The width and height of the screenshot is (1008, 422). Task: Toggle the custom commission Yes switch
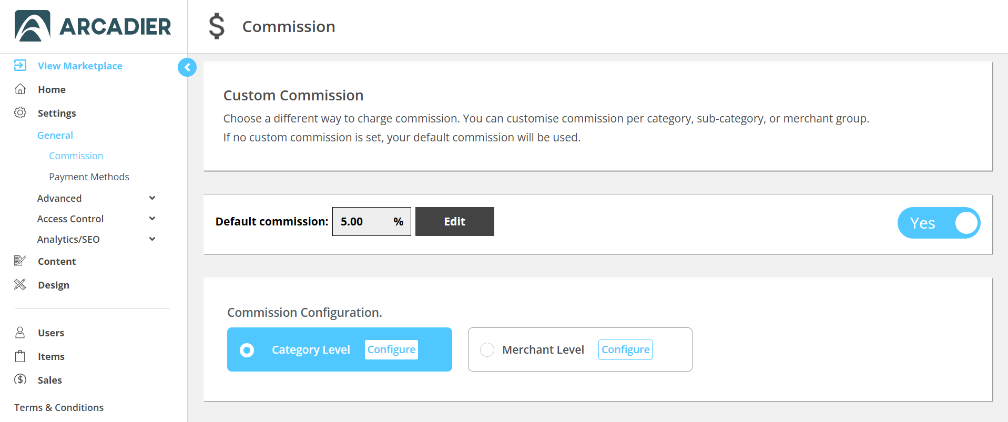tap(939, 223)
